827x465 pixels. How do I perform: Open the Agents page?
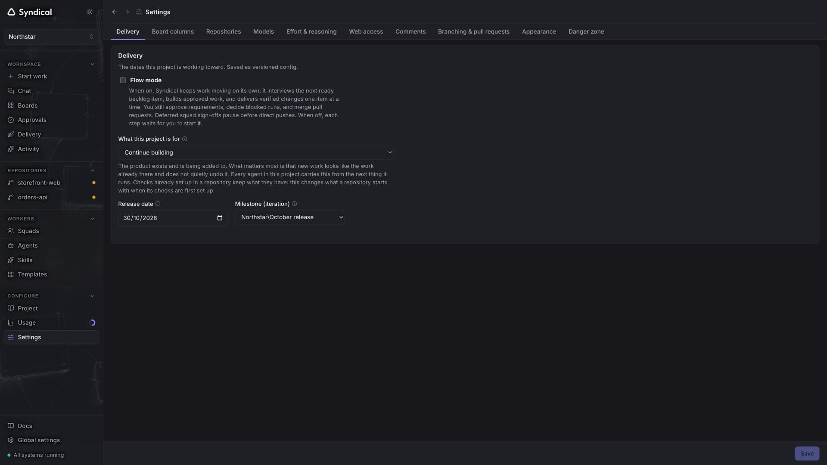click(51, 245)
